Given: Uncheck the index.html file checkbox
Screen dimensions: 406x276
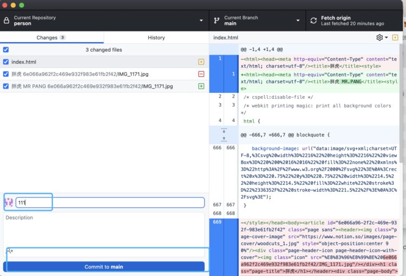Looking at the screenshot, I should (x=6, y=62).
